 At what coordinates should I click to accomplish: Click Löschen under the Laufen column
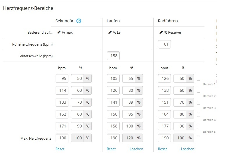(136, 149)
